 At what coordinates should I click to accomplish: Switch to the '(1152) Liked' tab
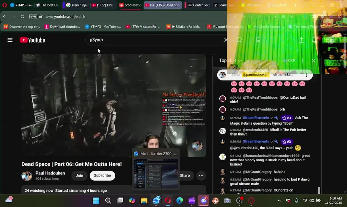(x=103, y=5)
